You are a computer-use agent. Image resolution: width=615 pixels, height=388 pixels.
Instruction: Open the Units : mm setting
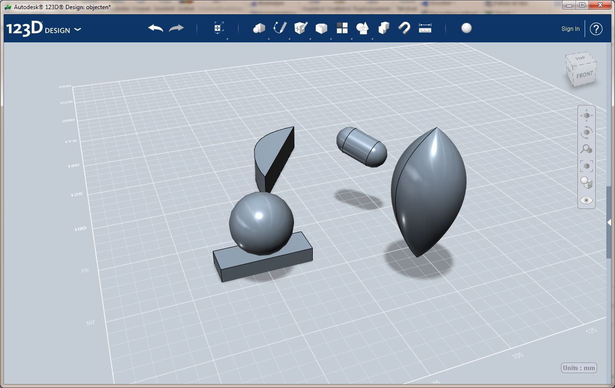(x=579, y=368)
